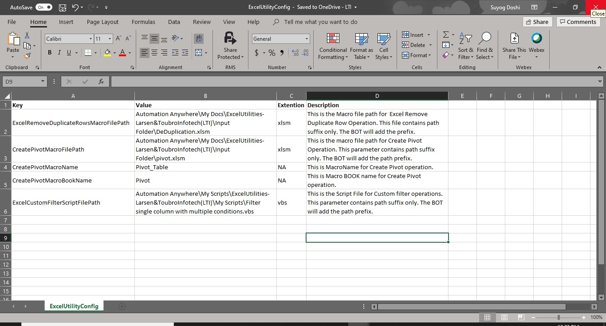Select the ExcelUtilityConfig sheet tab

point(74,306)
